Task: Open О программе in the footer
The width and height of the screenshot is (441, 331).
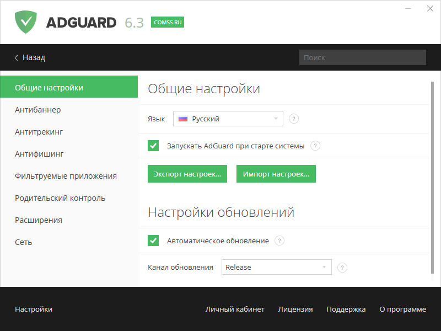Action: click(x=403, y=309)
